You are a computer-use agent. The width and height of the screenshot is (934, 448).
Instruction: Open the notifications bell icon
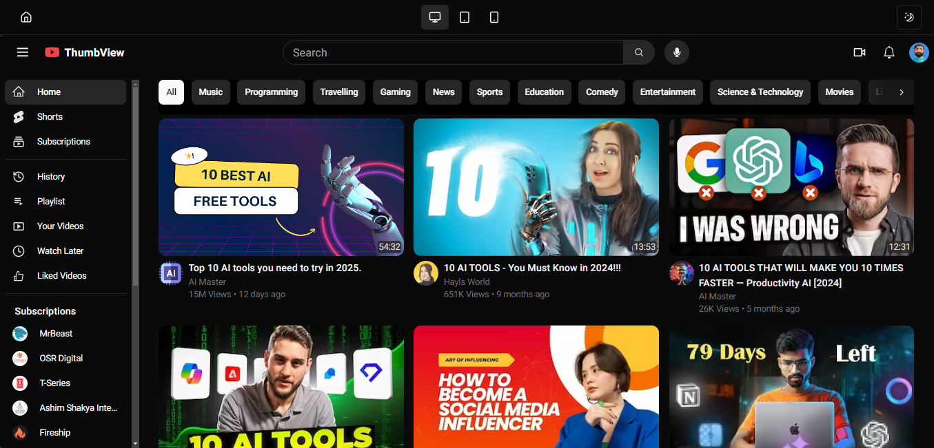pos(889,52)
